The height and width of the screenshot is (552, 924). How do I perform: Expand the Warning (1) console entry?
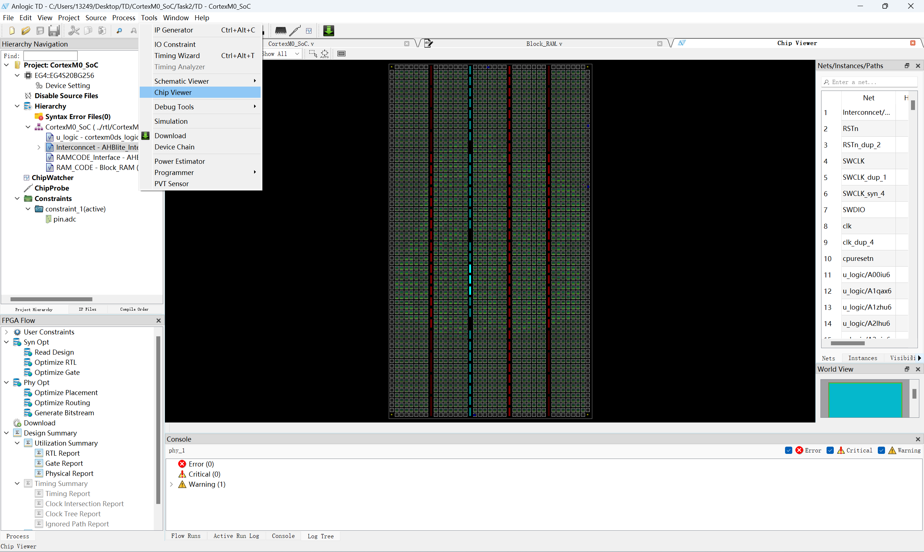pos(171,484)
